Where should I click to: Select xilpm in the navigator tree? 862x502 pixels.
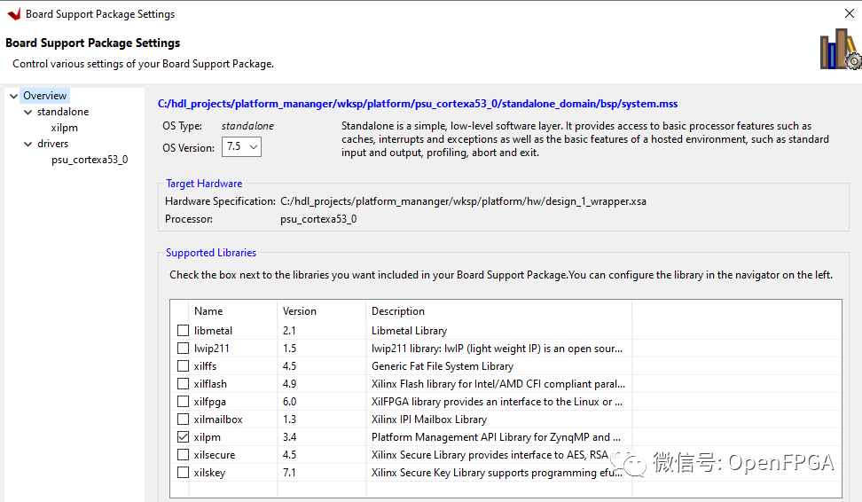coord(64,128)
